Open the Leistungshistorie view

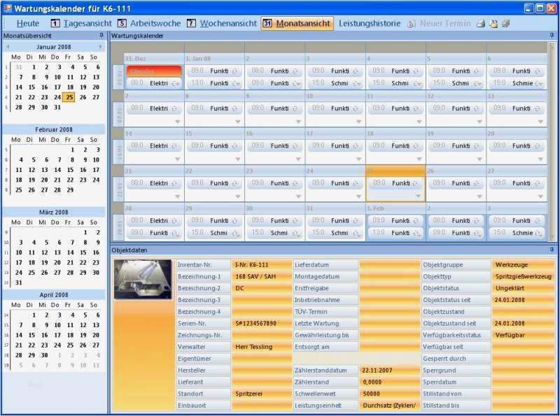pos(370,23)
